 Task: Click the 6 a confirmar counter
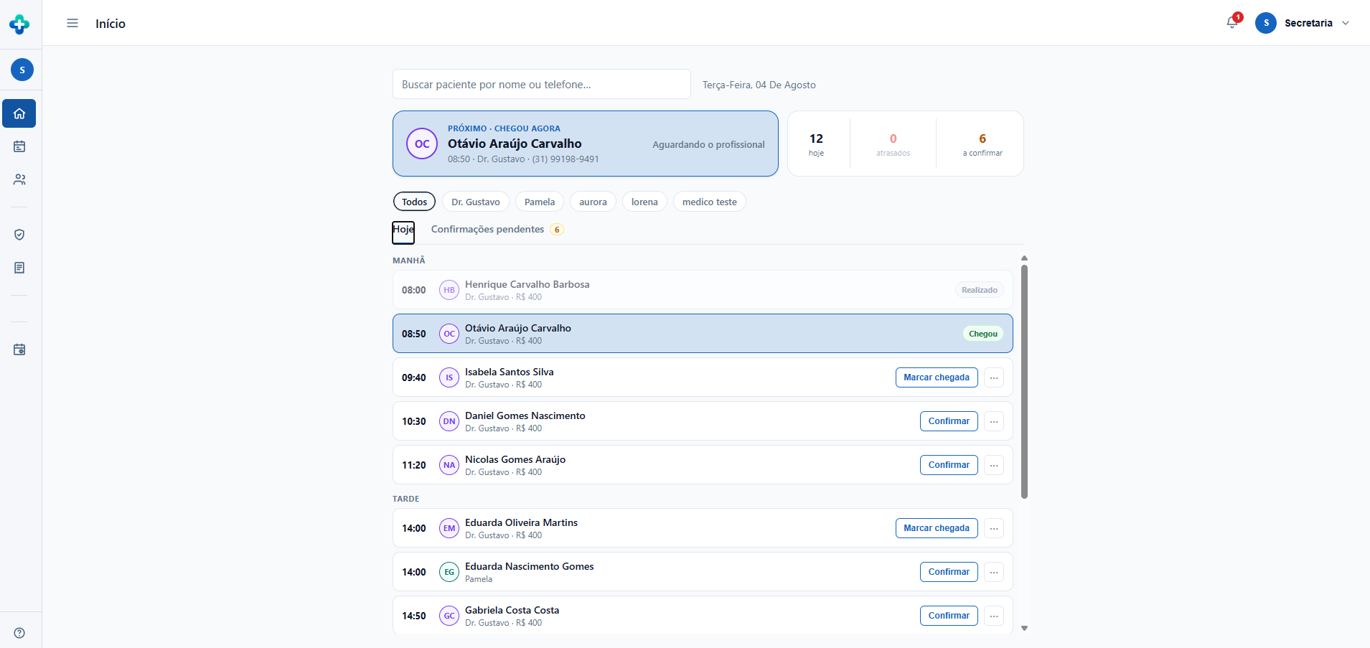(982, 144)
